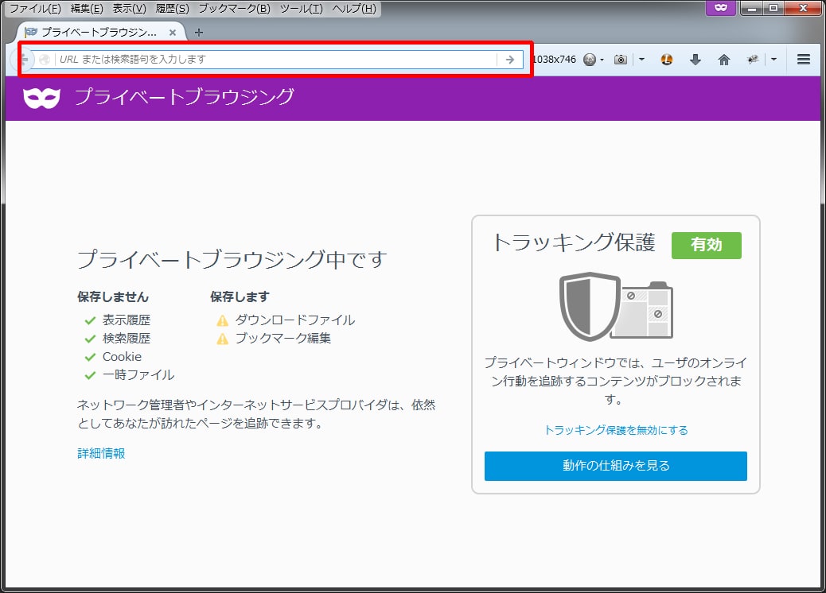Viewport: 826px width, 593px height.
Task: Click the screenshot camera icon in toolbar
Action: coord(621,60)
